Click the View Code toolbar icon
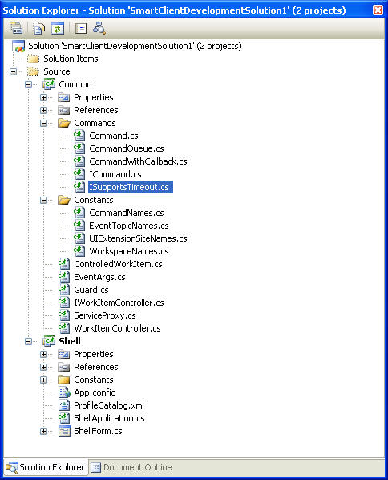 pos(81,28)
